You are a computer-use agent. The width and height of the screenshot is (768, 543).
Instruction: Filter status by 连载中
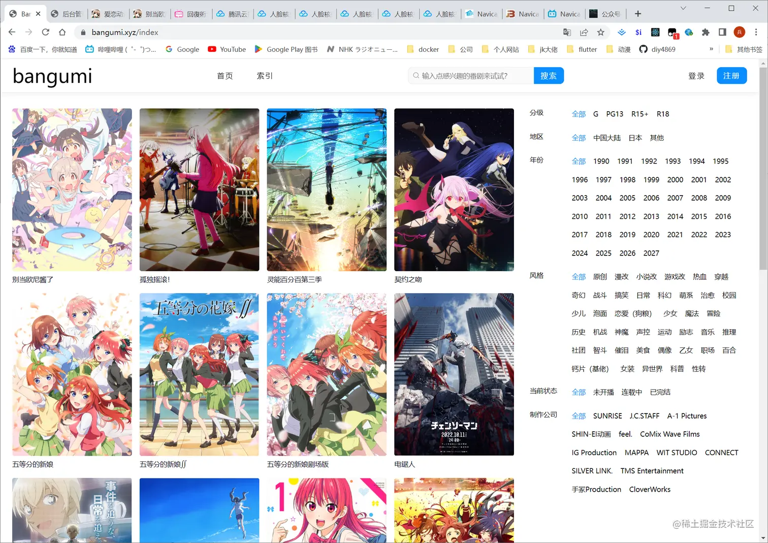pyautogui.click(x=632, y=392)
